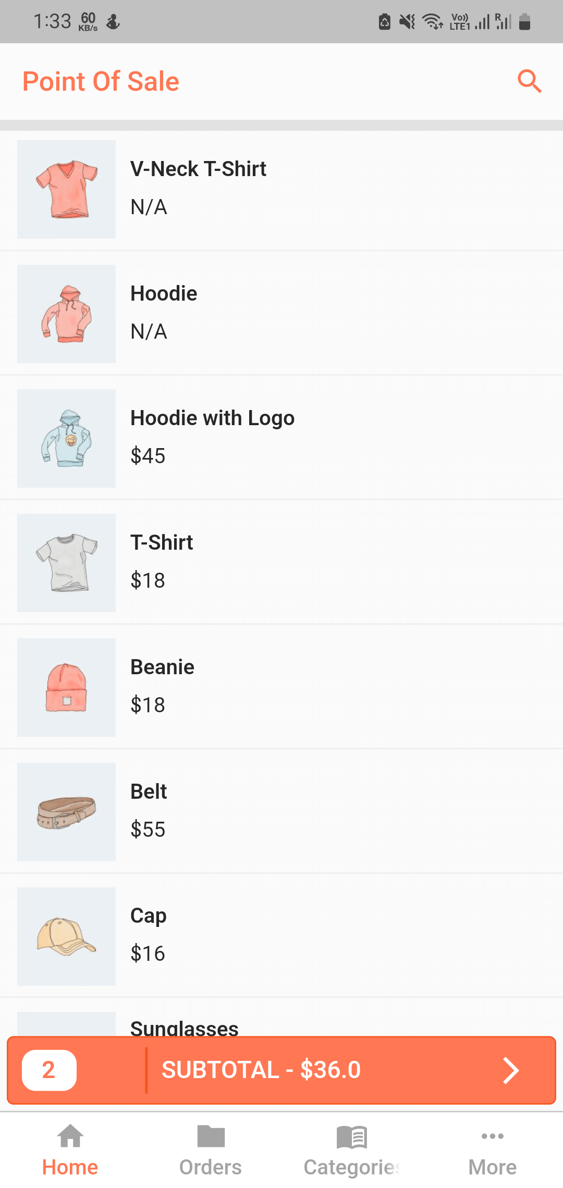Open the Categories tab

tap(352, 1150)
